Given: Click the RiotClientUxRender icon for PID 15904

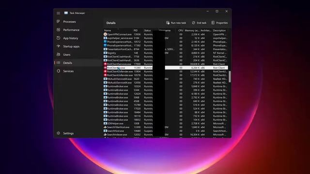Looking at the screenshot, I should (x=105, y=72).
